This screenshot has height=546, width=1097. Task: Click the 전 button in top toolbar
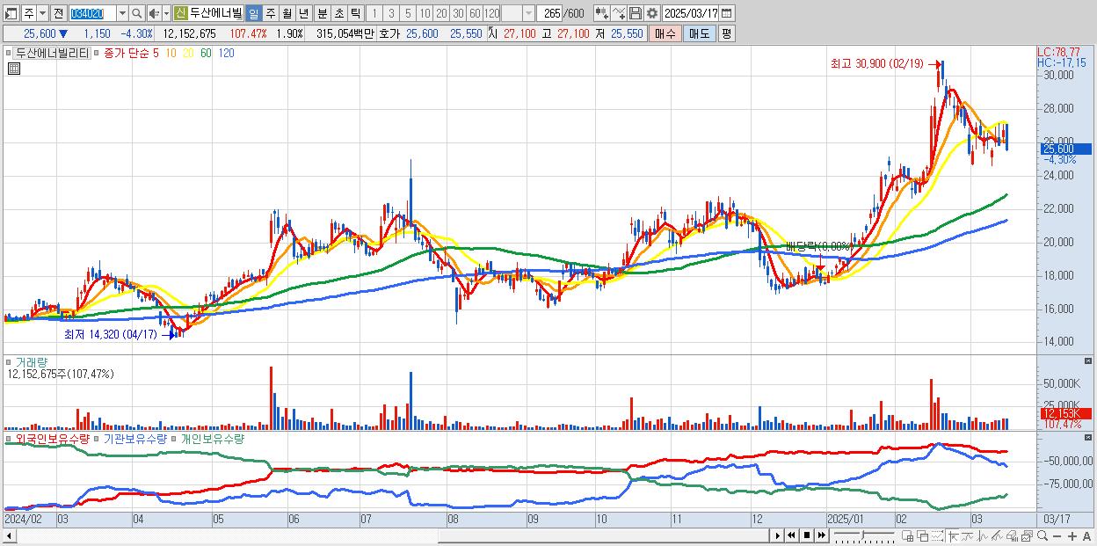click(x=57, y=13)
